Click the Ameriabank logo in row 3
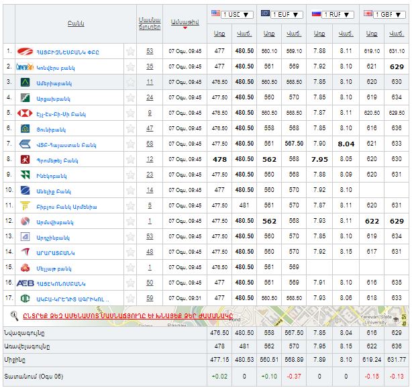The image size is (412, 390). point(25,82)
